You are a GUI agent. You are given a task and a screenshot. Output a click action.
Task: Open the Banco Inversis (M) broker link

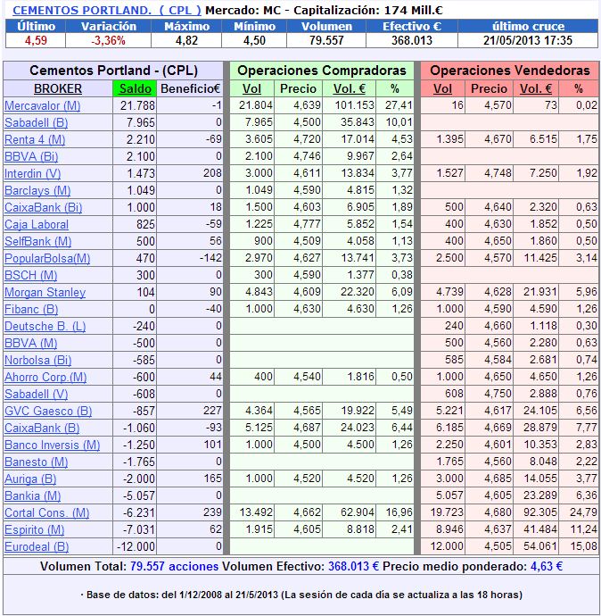(x=52, y=445)
